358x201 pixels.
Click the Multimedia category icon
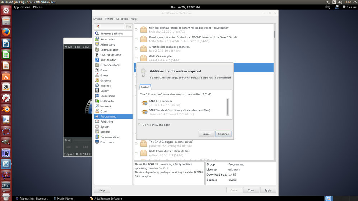[97, 101]
